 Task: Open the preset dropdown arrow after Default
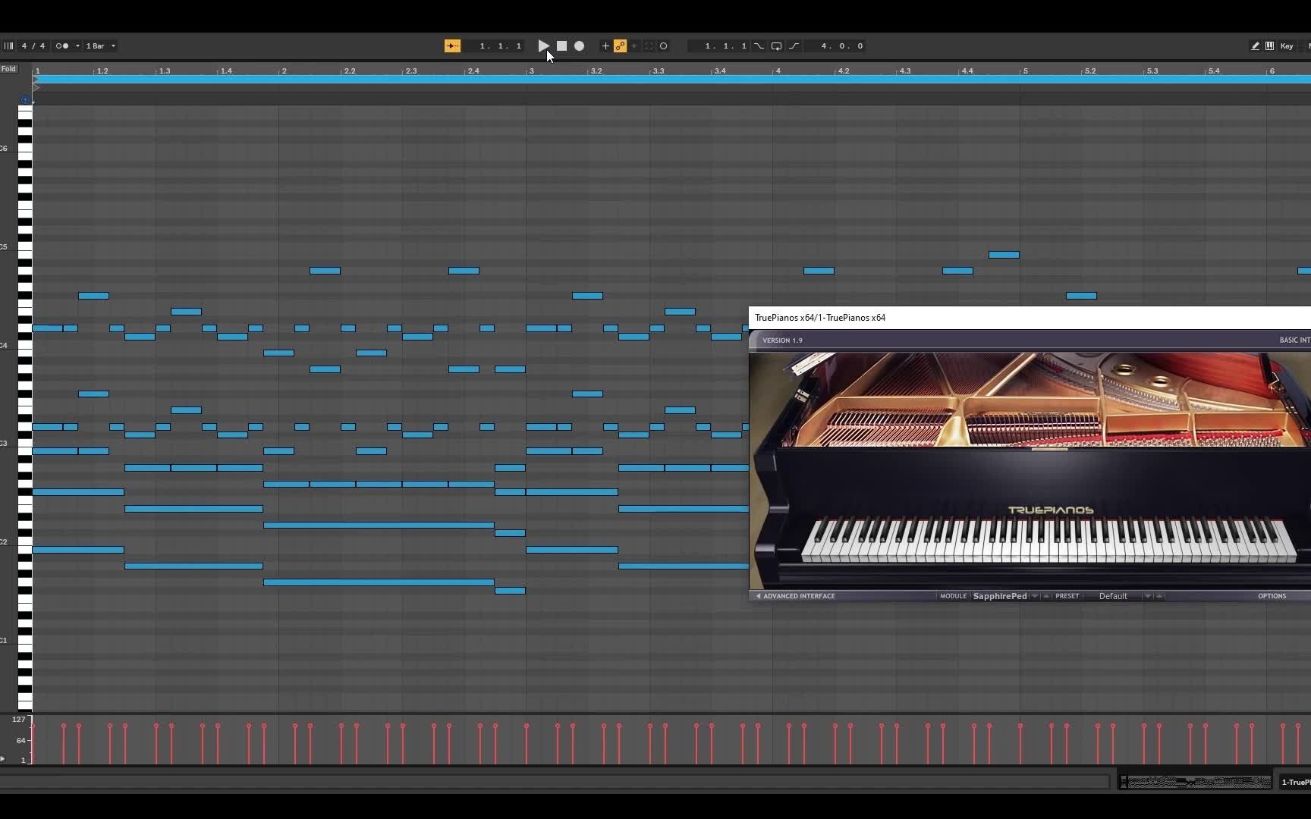tap(1147, 596)
